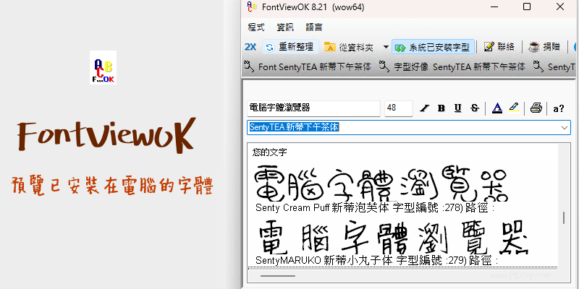The width and height of the screenshot is (579, 289).
Task: Pick text color with A icon
Action: [497, 108]
